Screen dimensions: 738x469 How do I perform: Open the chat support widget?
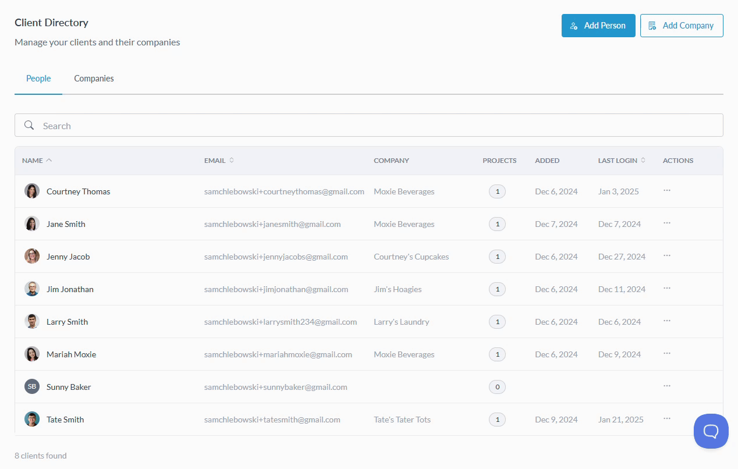point(711,431)
